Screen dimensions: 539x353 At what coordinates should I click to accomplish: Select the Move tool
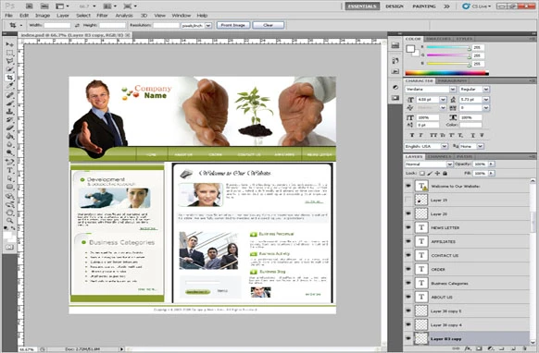click(9, 44)
